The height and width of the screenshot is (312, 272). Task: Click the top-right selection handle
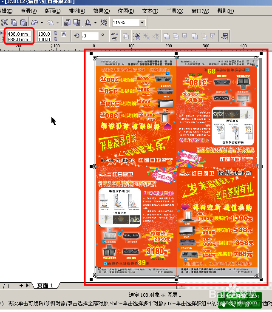point(261,53)
